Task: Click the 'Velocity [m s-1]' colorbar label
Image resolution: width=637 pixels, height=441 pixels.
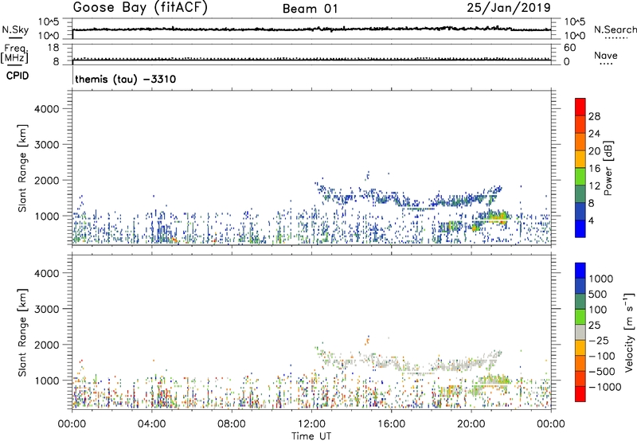Action: [x=629, y=332]
